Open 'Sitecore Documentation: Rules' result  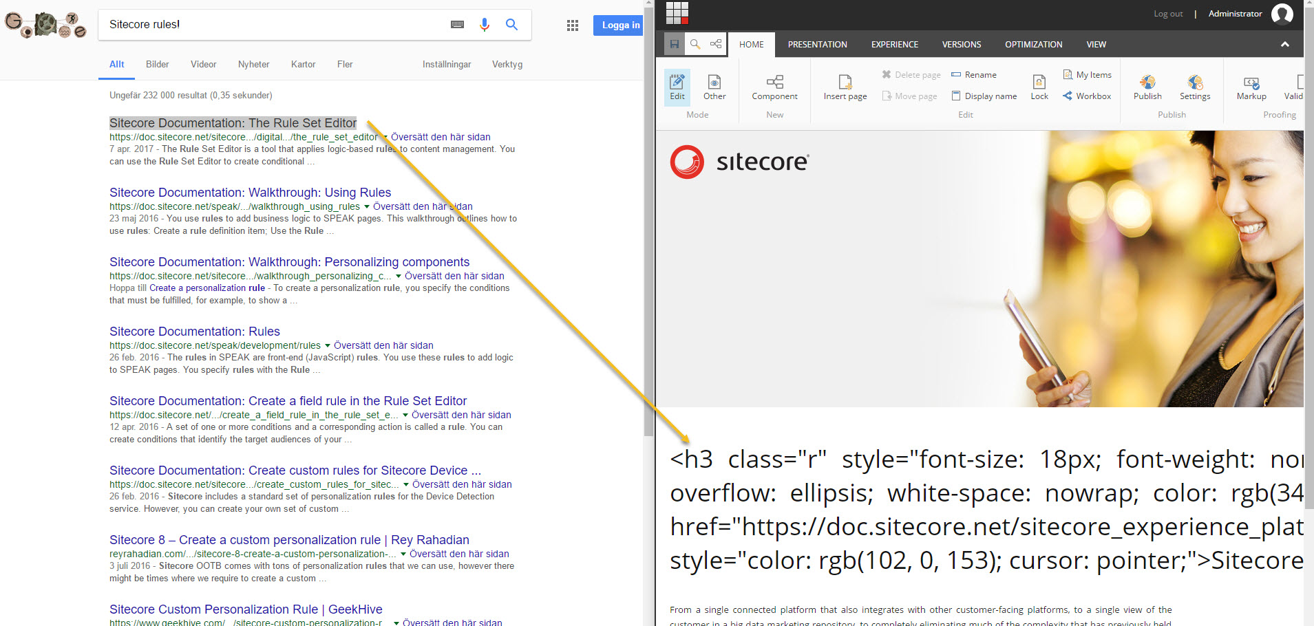[195, 332]
